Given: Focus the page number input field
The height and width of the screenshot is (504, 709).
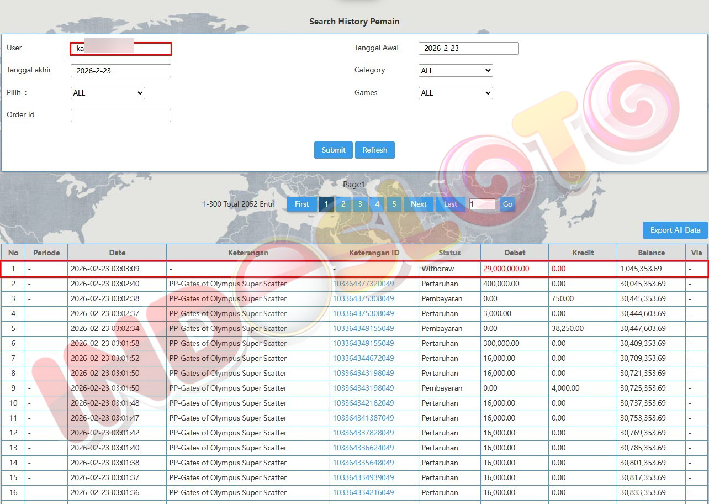Looking at the screenshot, I should [x=482, y=204].
